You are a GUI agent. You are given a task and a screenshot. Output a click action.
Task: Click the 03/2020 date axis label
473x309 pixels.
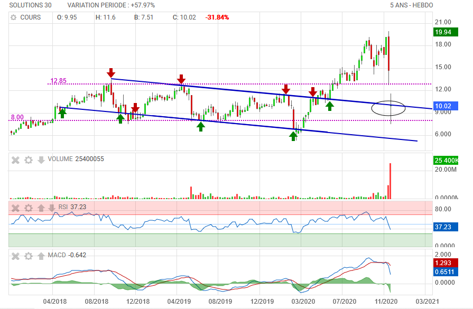pos(303,301)
